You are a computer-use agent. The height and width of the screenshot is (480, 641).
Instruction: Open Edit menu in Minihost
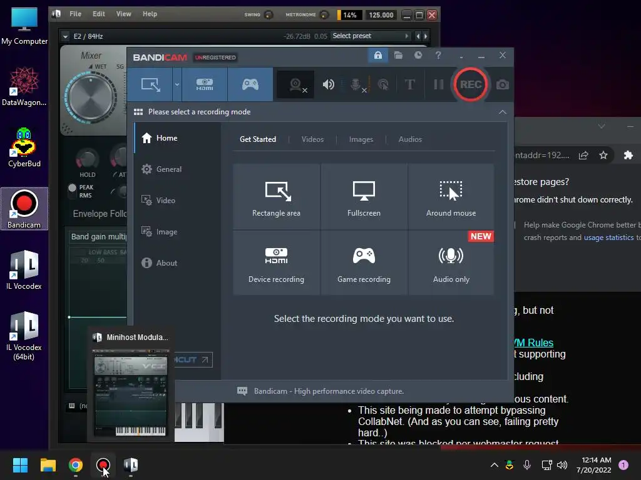[x=98, y=14]
